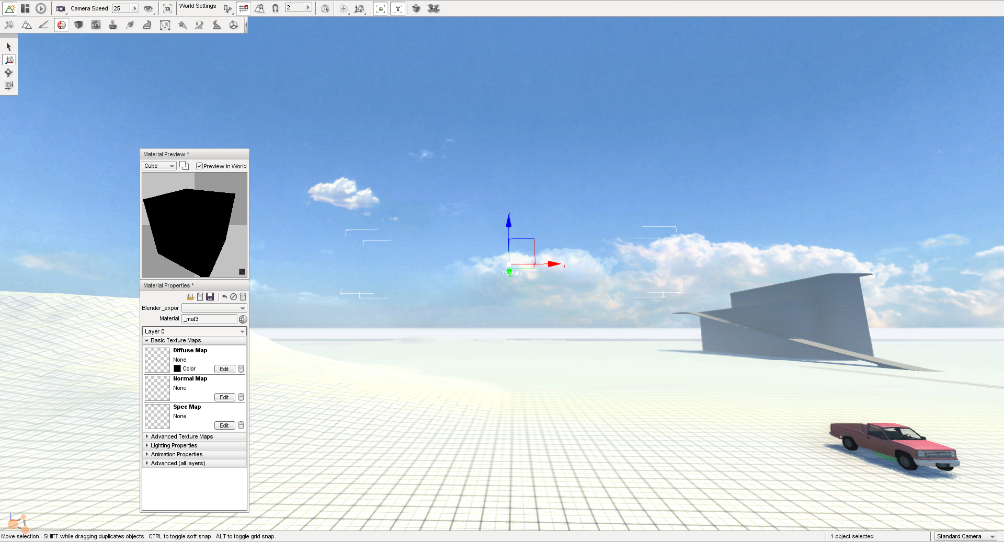
Task: Click the grid snap size field
Action: (294, 8)
